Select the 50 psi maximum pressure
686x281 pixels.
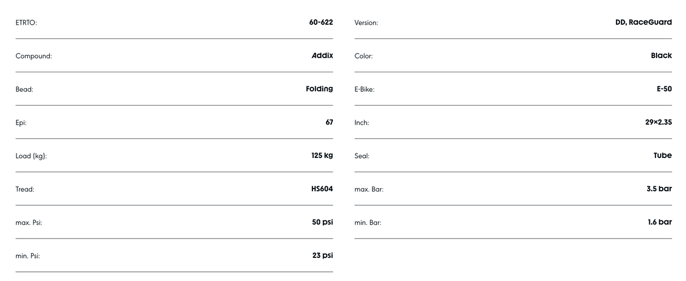click(x=323, y=222)
